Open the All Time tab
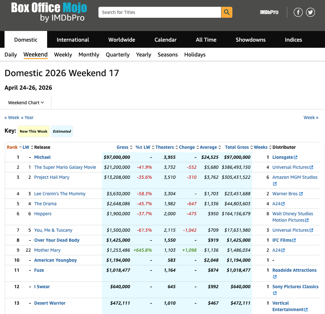The height and width of the screenshot is (314, 325). [206, 40]
